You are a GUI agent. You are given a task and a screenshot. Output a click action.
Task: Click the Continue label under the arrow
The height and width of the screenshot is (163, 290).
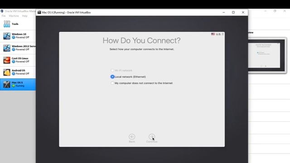152,142
